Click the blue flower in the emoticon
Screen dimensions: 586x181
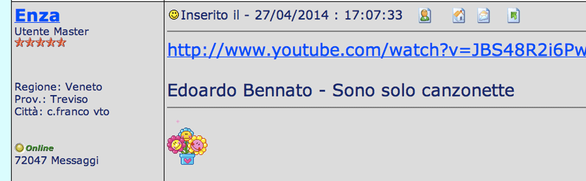pos(186,134)
